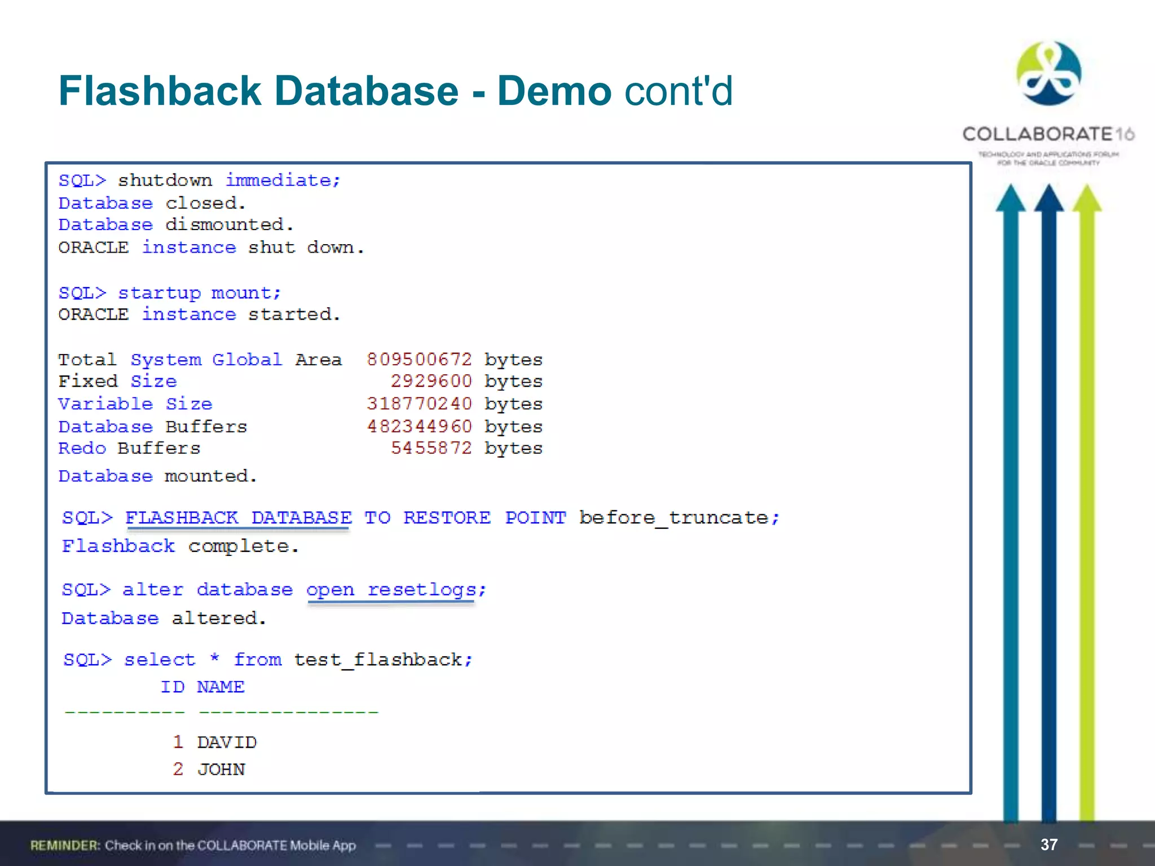
Task: Click the value 318770240 bytes
Action: (x=455, y=404)
